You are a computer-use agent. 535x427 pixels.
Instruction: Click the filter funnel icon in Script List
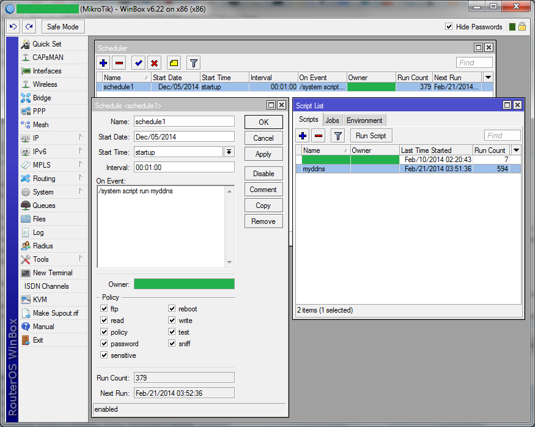(x=338, y=136)
